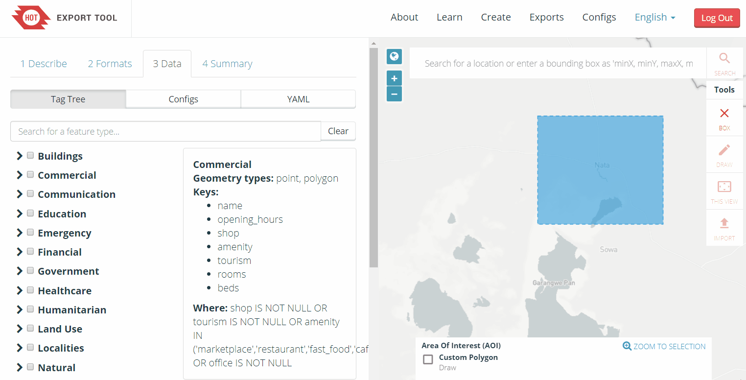Click the Search magnifier icon
746x380 pixels.
[724, 59]
